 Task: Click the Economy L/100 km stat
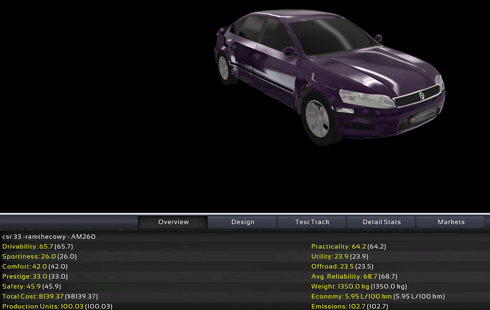tap(378, 296)
